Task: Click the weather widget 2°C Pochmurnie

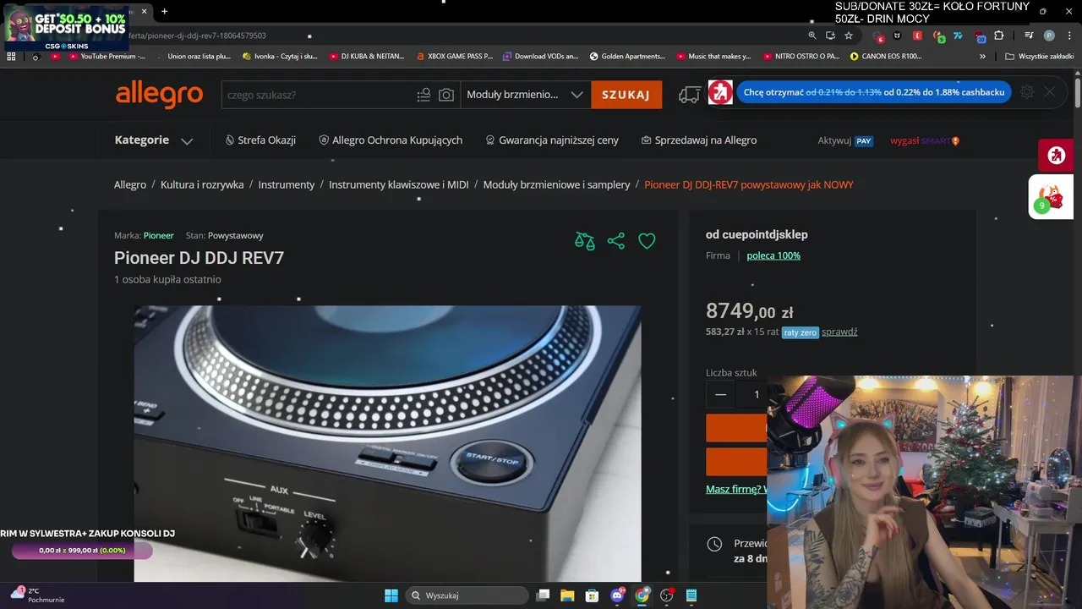Action: click(x=37, y=595)
